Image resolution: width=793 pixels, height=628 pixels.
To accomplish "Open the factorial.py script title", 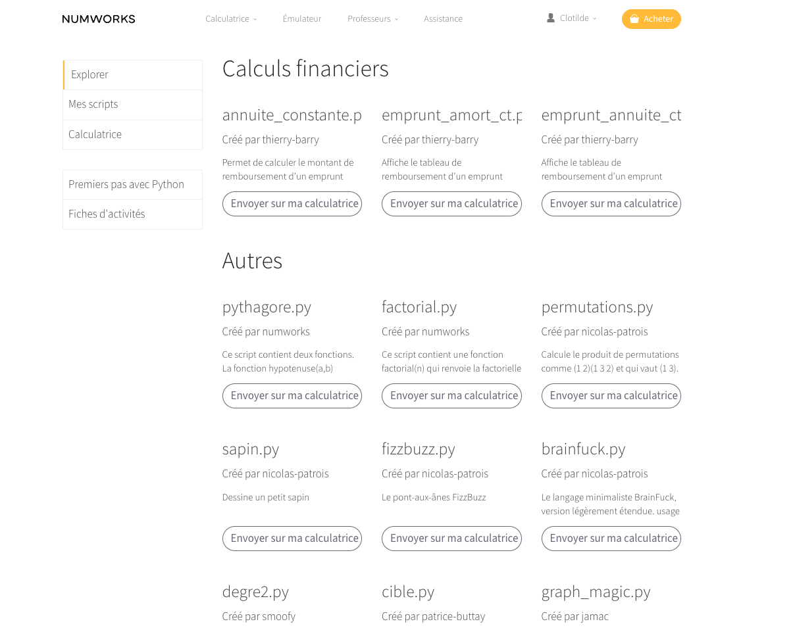I will pos(419,307).
